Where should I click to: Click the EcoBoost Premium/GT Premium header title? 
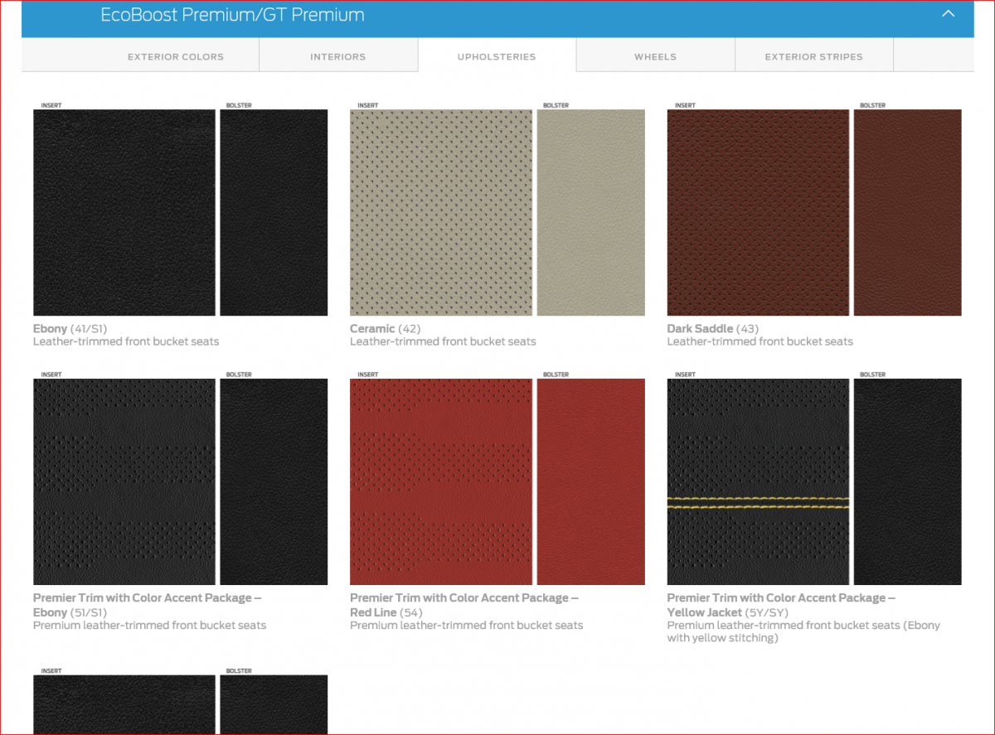point(232,15)
